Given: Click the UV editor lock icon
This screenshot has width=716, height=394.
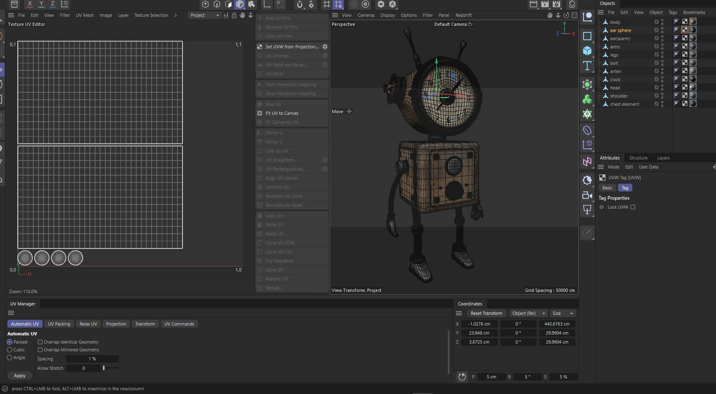Looking at the screenshot, I should (234, 15).
